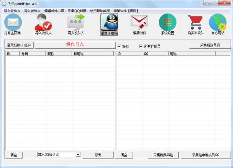
Task: Click the app icon in title bar
Action: pos(4,4)
